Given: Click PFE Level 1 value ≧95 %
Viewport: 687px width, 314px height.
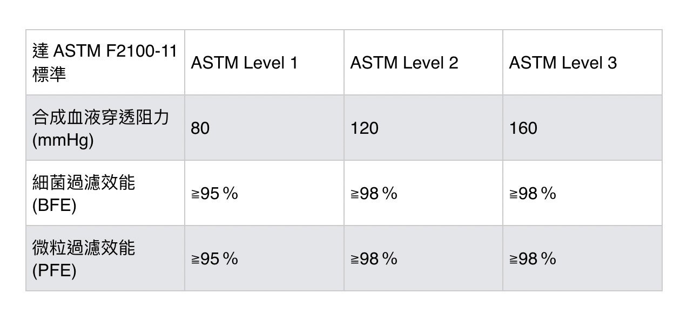Looking at the screenshot, I should pyautogui.click(x=214, y=259).
